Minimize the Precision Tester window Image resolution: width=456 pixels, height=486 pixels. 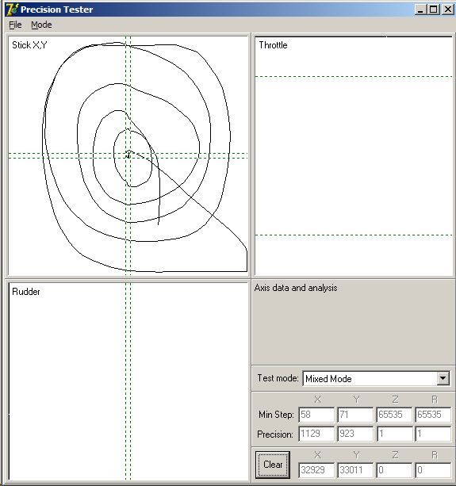420,10
